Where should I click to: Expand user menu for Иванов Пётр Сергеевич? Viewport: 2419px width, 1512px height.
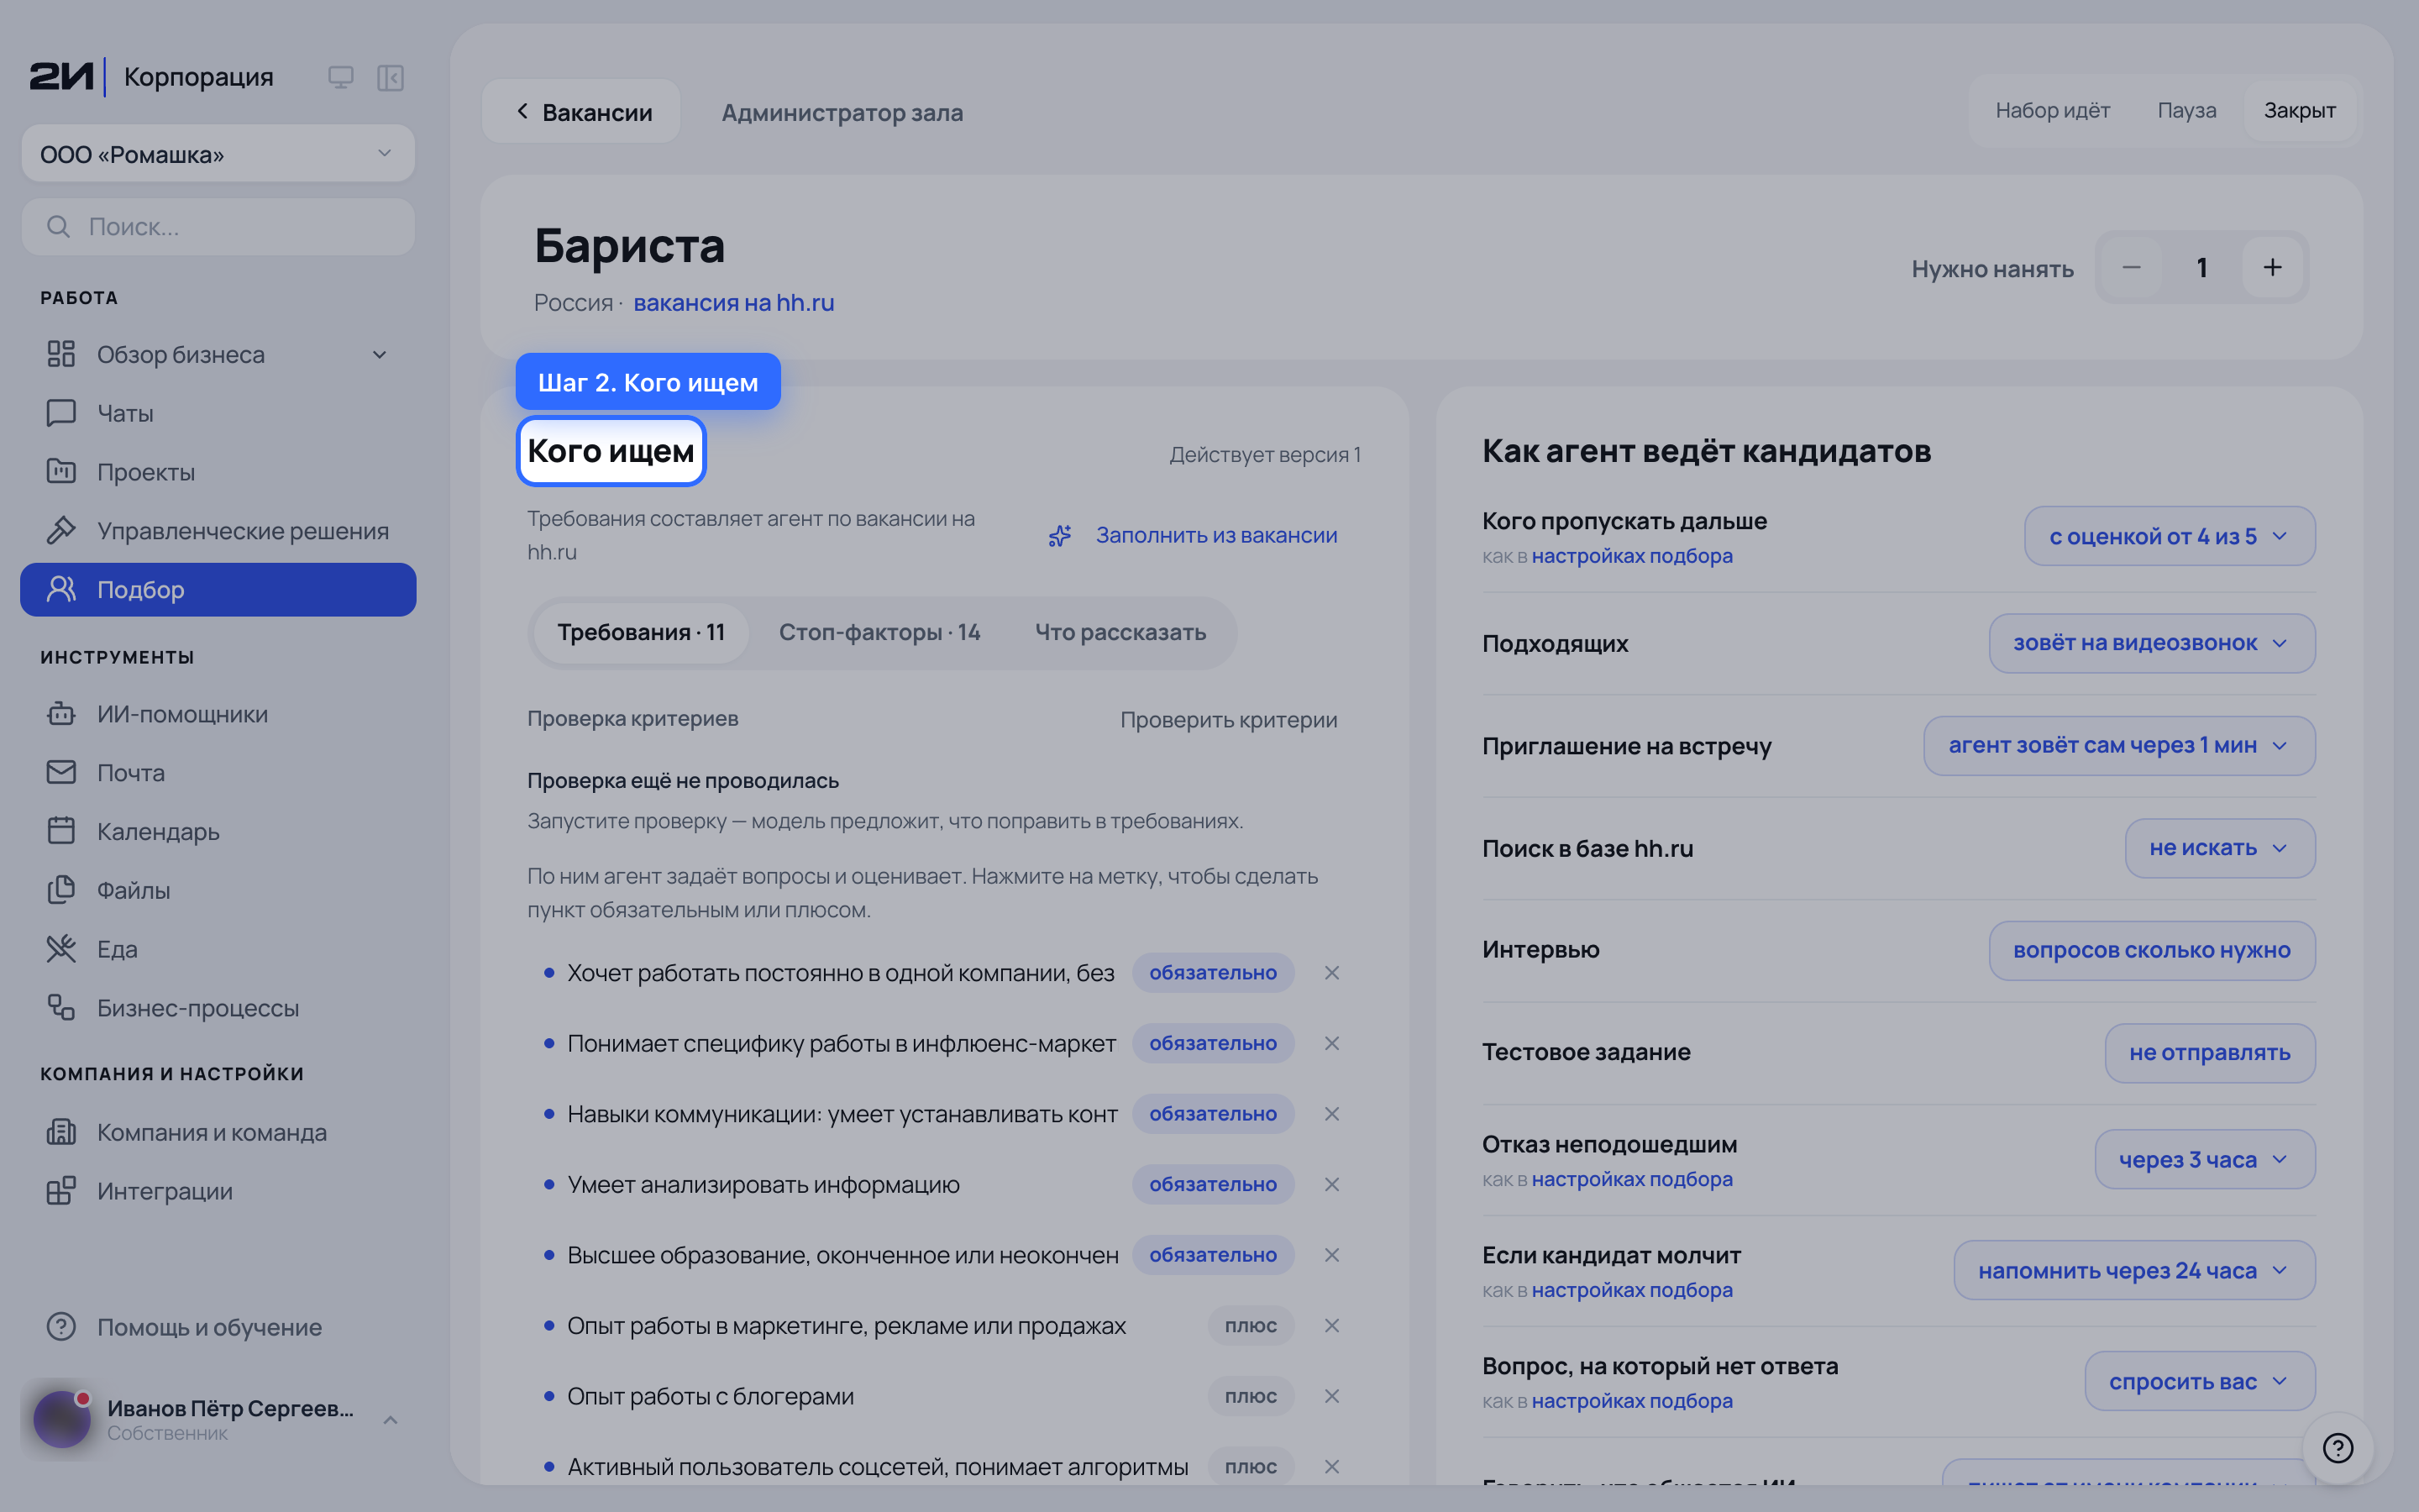[391, 1420]
